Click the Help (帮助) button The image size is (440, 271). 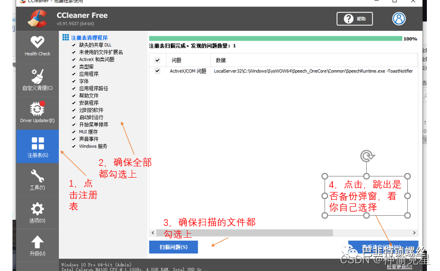(354, 19)
